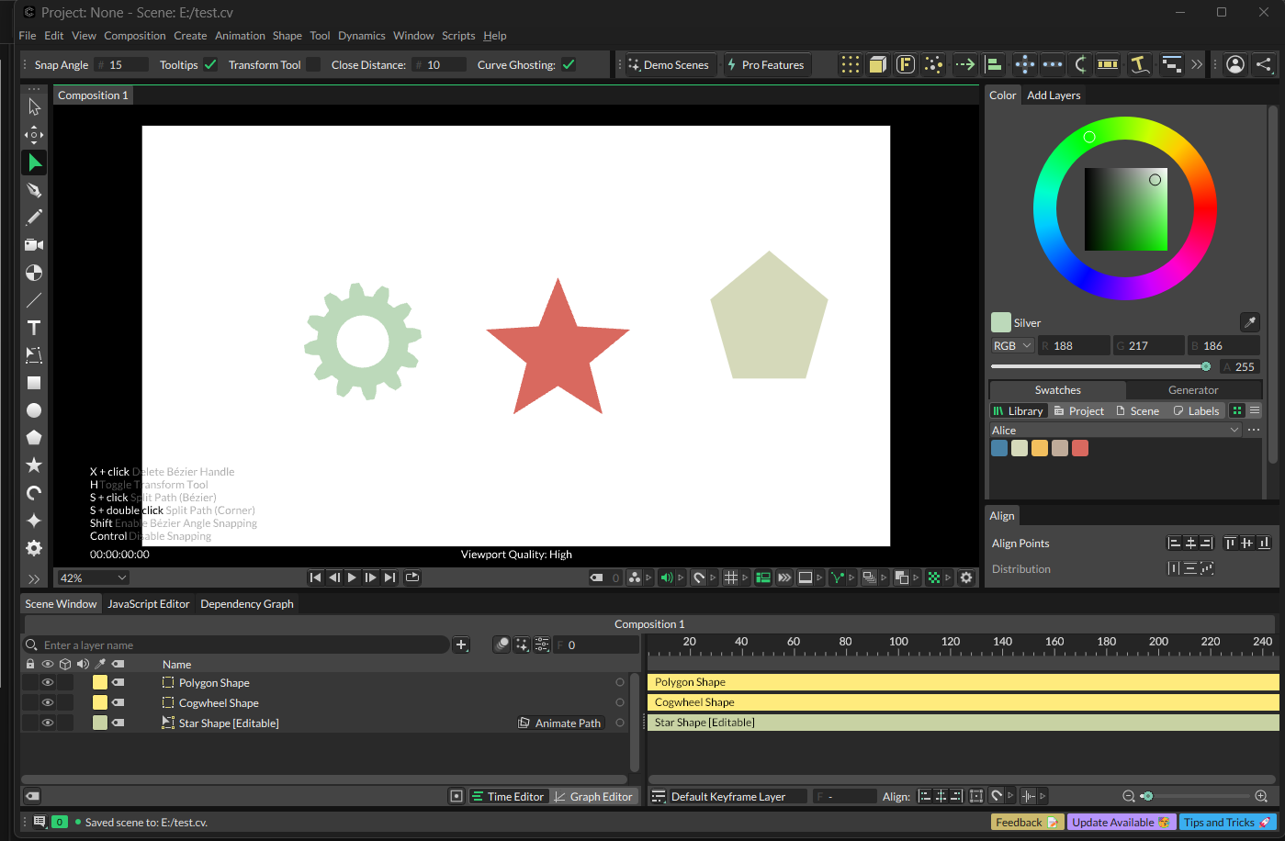The image size is (1285, 841).
Task: Disable the Tooltips checkbox
Action: [210, 64]
